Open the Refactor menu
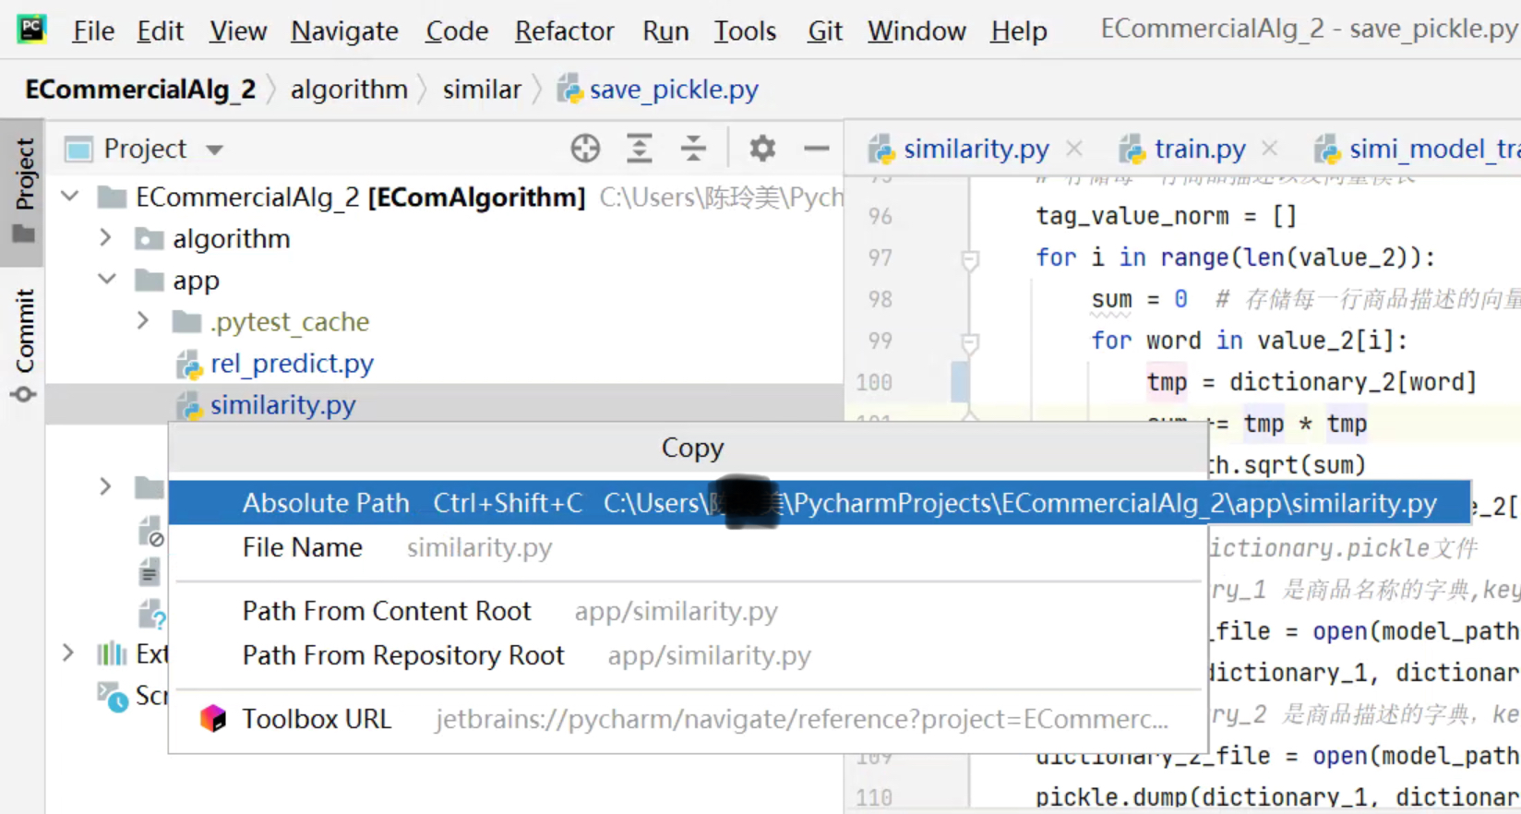 pos(564,30)
